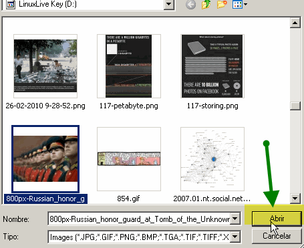Click the Back navigation arrow icon
Image resolution: width=304 pixels, height=248 pixels.
pyautogui.click(x=190, y=5)
